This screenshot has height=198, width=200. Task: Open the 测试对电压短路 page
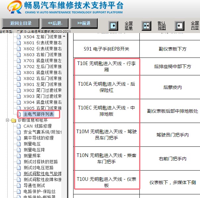(x=38, y=168)
